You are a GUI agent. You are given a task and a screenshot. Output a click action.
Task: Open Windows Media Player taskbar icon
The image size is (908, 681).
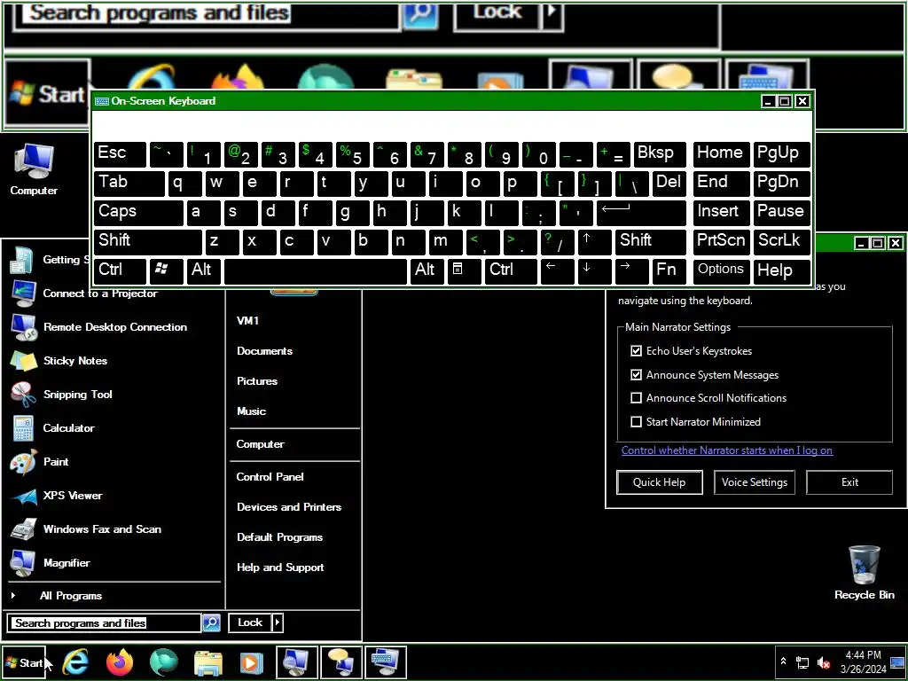(x=251, y=662)
